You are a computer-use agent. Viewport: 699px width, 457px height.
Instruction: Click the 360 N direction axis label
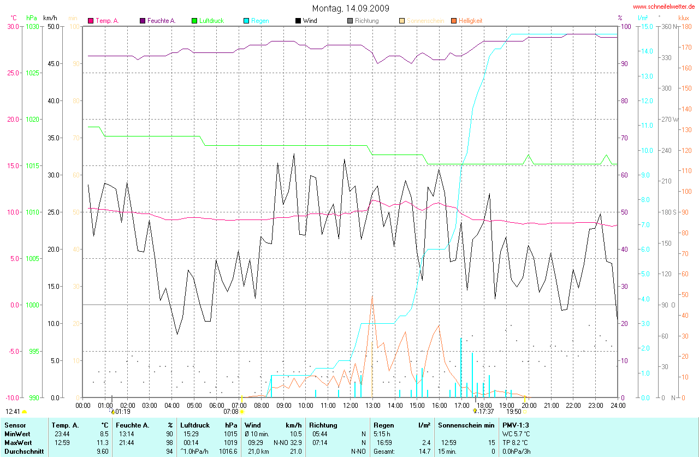[668, 26]
